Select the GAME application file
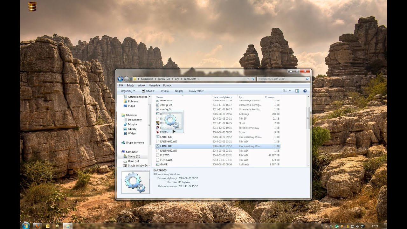This screenshot has height=229, width=407. pyautogui.click(x=217, y=164)
